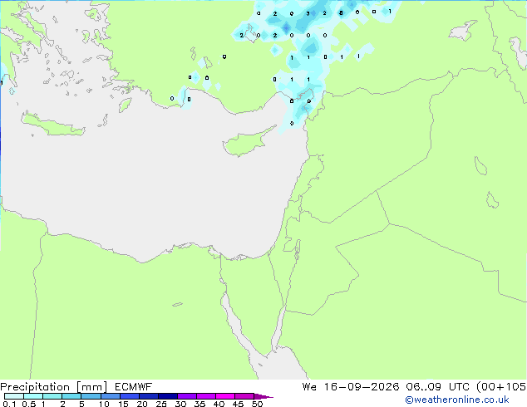The width and height of the screenshot is (527, 407).
Task: Pick the legend swatch between 10 and 15
Action: point(110,396)
